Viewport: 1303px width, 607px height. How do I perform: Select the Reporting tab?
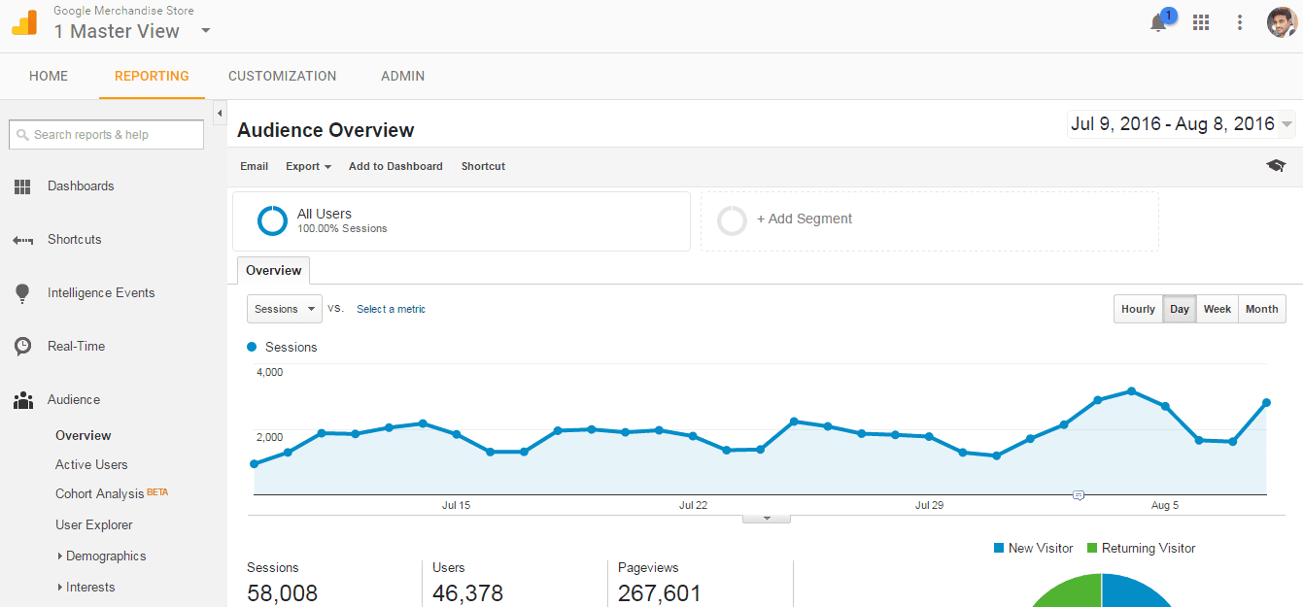(152, 76)
